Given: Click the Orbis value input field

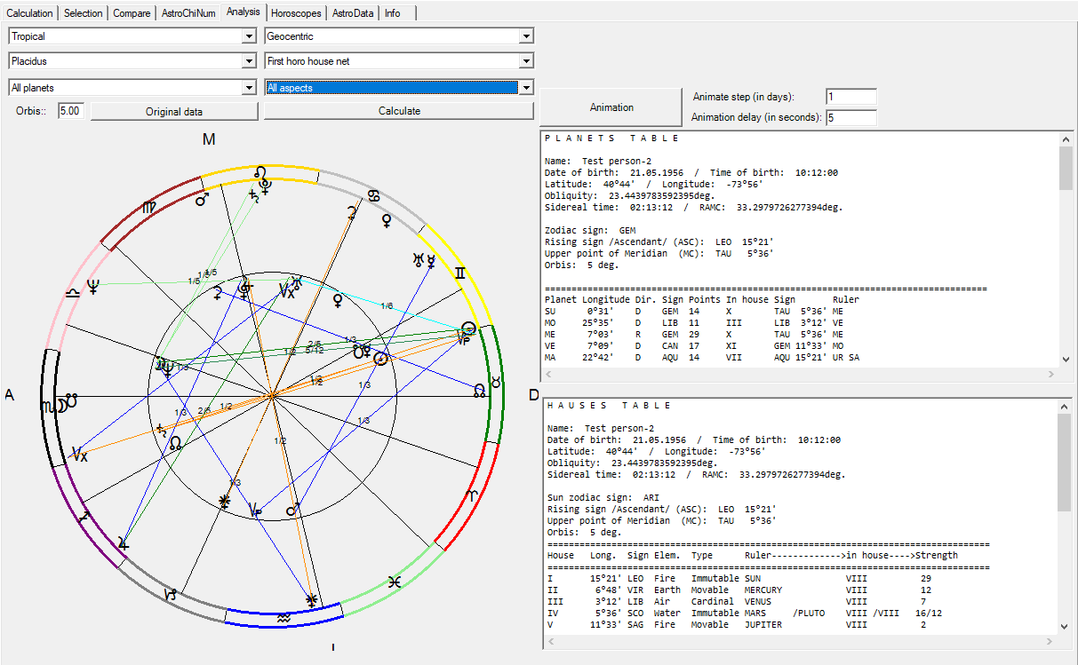Looking at the screenshot, I should (x=71, y=111).
